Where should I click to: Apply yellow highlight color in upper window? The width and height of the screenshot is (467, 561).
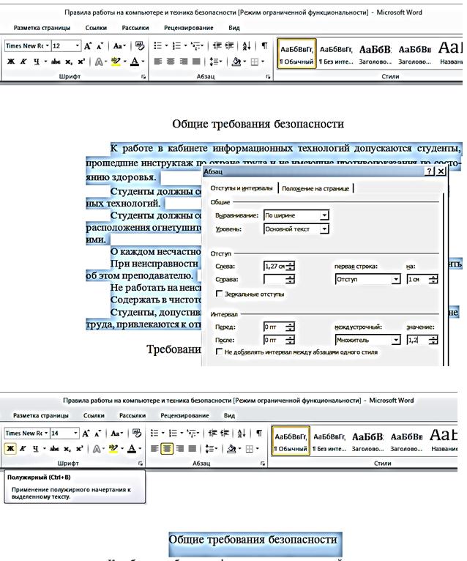[116, 62]
